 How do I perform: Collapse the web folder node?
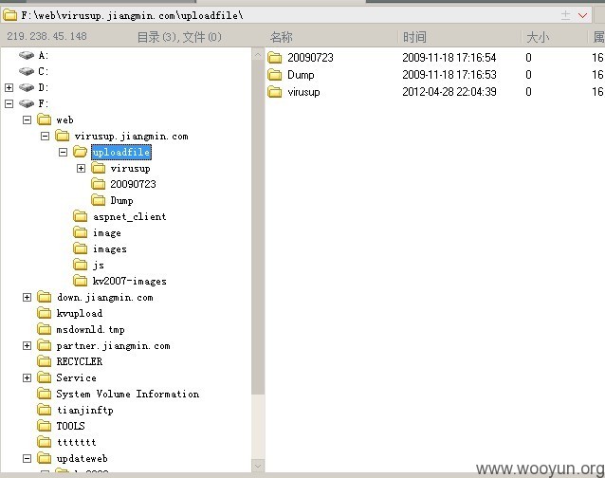(x=27, y=120)
